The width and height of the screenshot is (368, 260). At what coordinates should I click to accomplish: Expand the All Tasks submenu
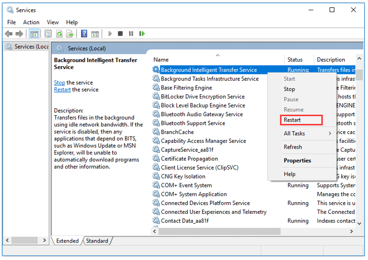302,133
